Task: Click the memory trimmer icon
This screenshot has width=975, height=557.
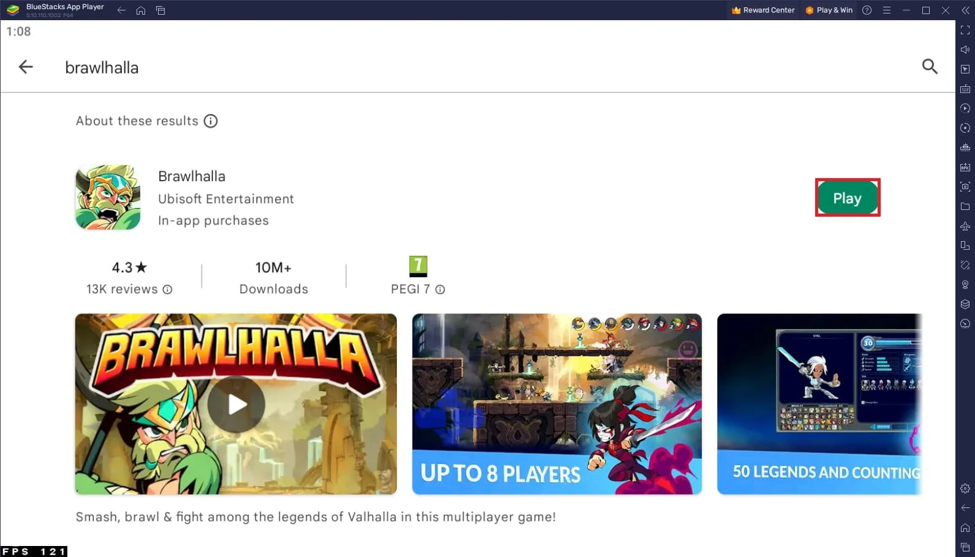Action: (x=965, y=148)
